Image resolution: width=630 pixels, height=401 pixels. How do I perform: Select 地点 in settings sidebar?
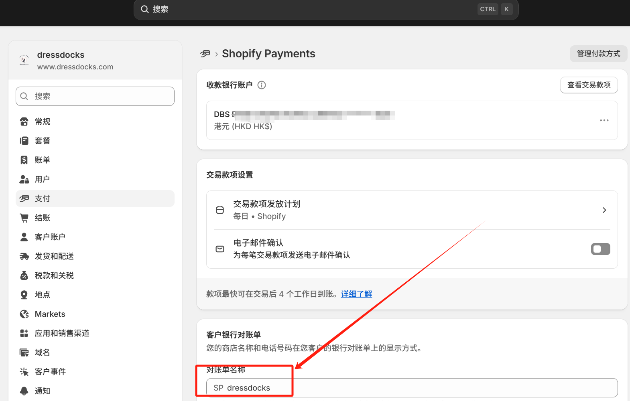(x=95, y=295)
